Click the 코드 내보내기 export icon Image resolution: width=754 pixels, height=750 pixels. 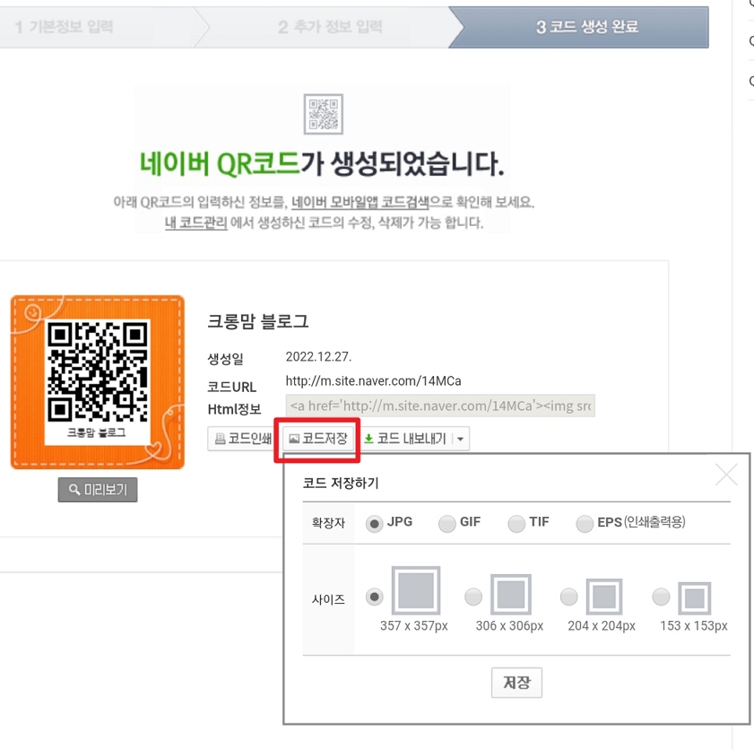pyautogui.click(x=370, y=438)
